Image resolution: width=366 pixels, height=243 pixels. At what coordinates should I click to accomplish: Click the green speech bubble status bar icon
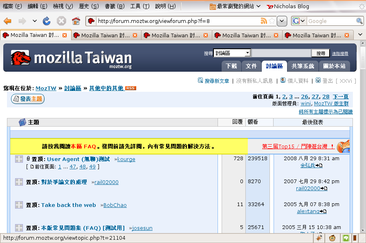346,238
